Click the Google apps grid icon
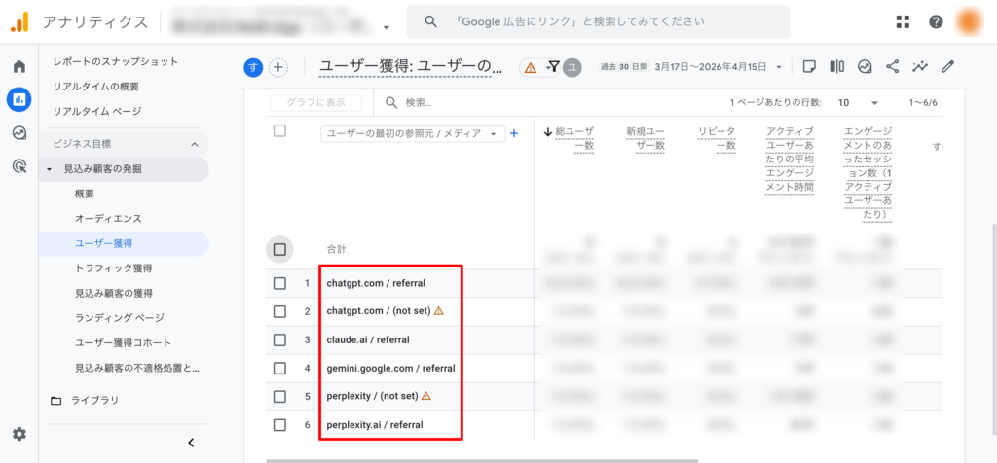Screen dimensions: 997x463 coord(903,21)
